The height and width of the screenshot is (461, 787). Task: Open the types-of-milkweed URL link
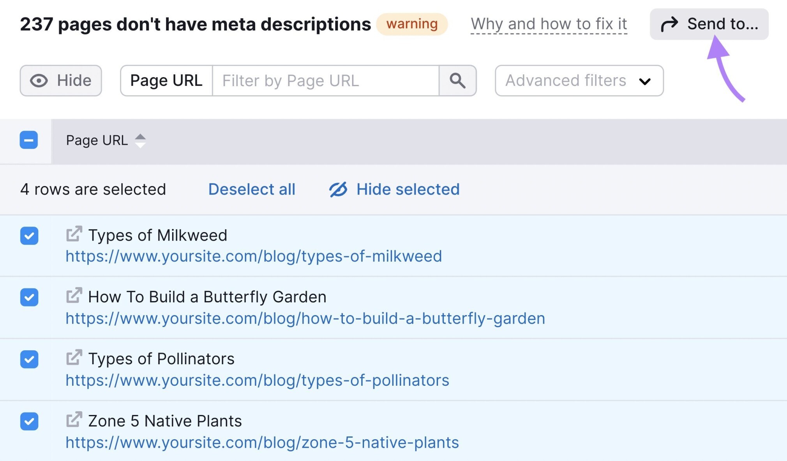254,256
